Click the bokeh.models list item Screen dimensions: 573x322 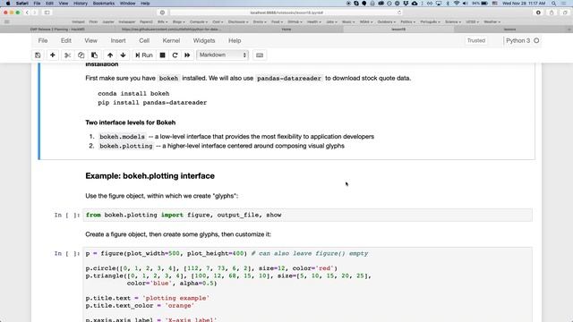pyautogui.click(x=236, y=137)
